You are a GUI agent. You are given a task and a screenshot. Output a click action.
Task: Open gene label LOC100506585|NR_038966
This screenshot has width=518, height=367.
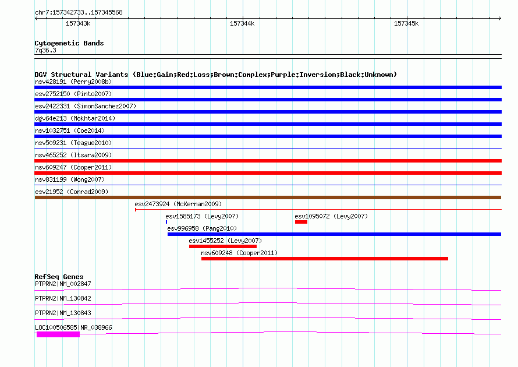73,327
